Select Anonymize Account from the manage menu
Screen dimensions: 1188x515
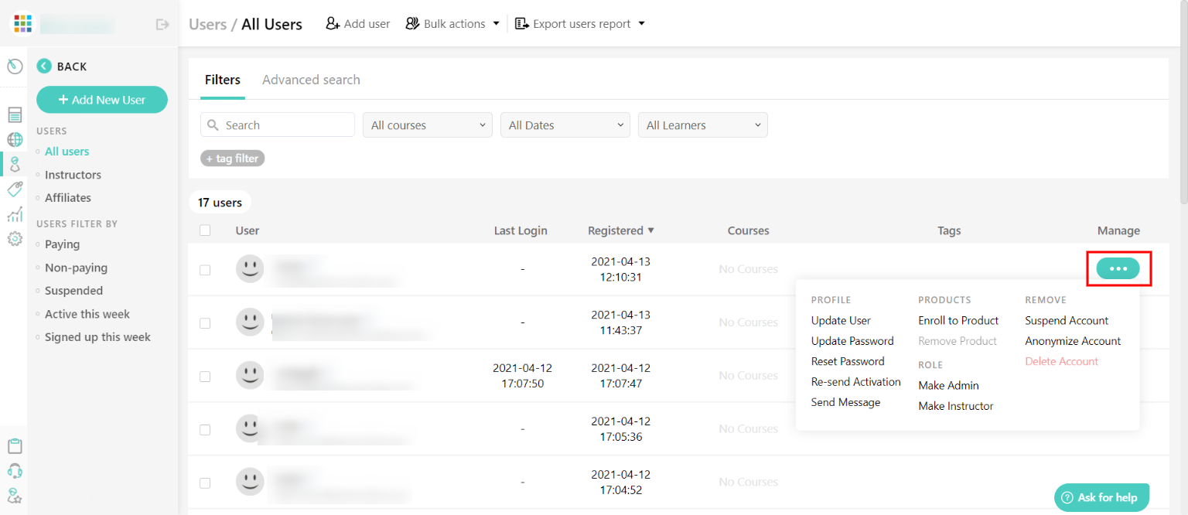point(1072,340)
